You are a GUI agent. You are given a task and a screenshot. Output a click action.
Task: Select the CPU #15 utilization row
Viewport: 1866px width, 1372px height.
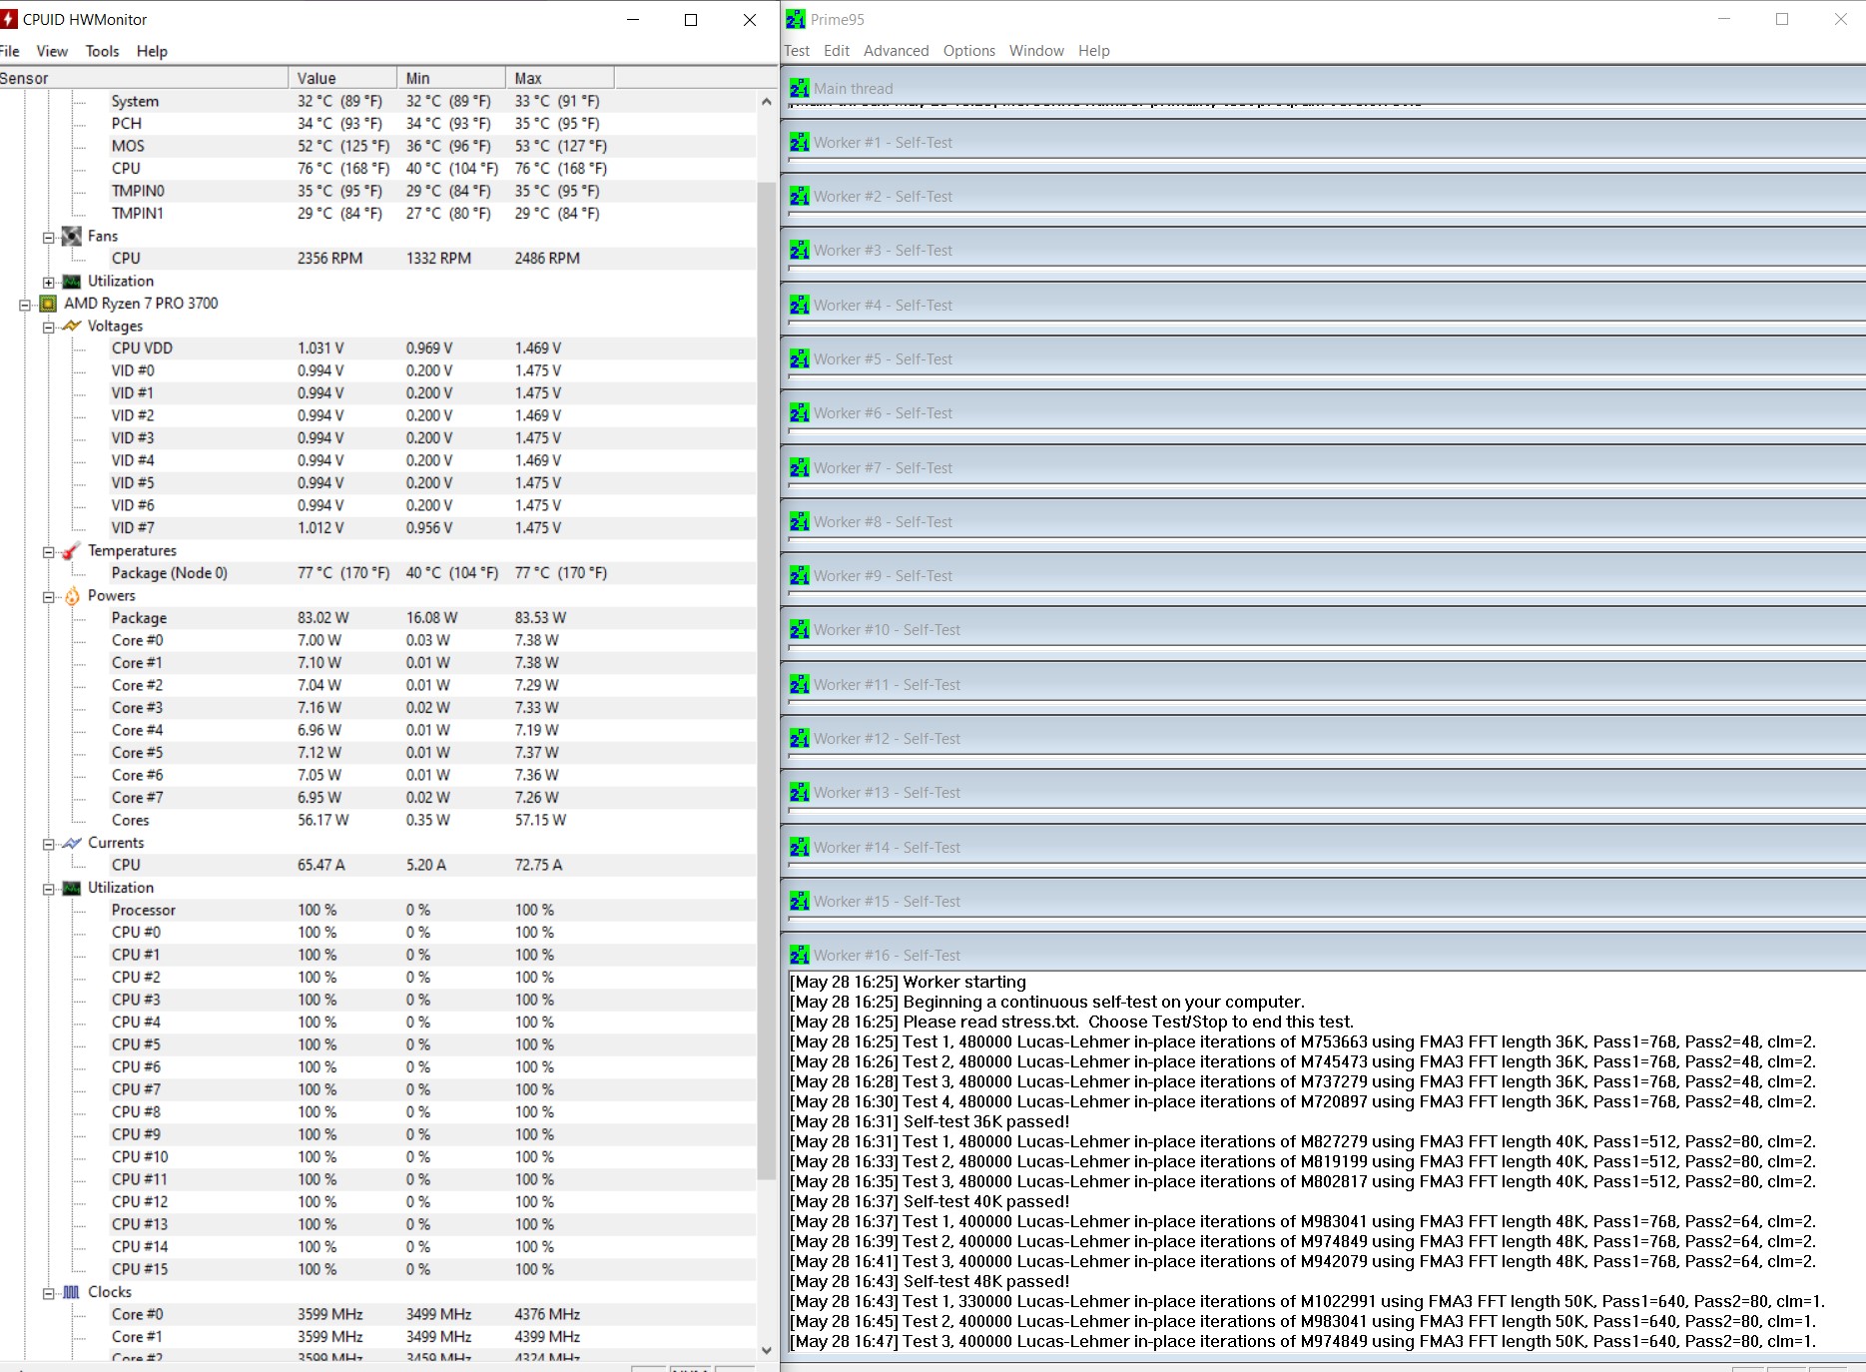[x=378, y=1269]
